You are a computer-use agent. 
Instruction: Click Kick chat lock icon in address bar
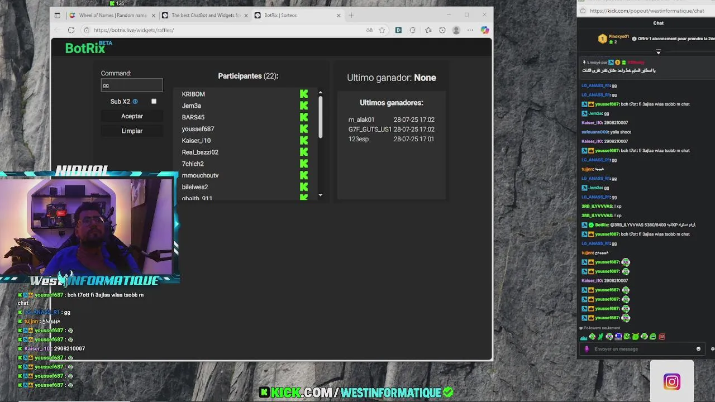point(583,11)
